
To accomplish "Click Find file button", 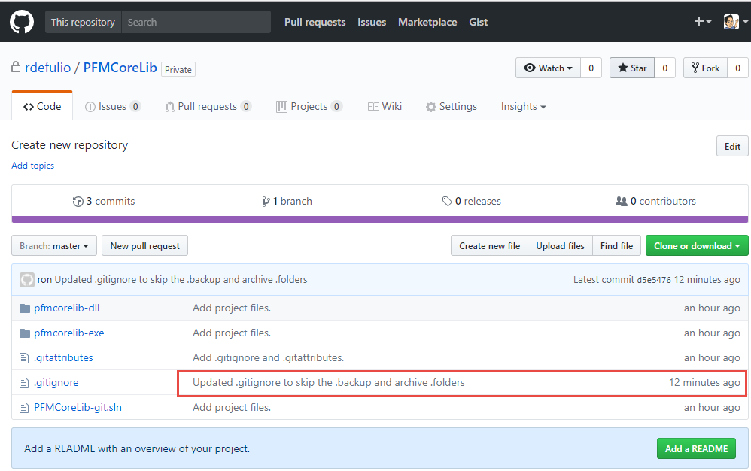I will (x=616, y=245).
